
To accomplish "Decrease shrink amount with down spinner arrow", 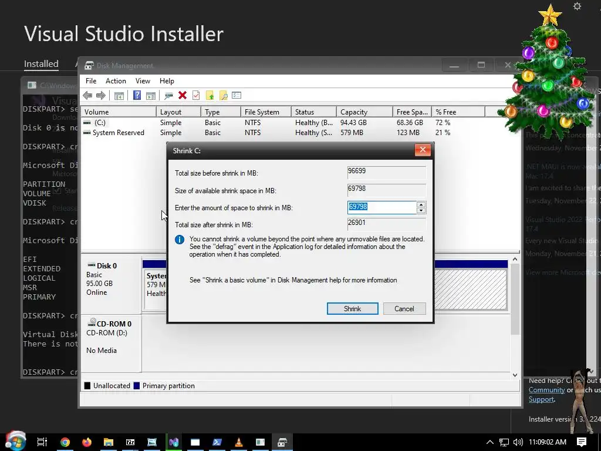I will coord(421,211).
